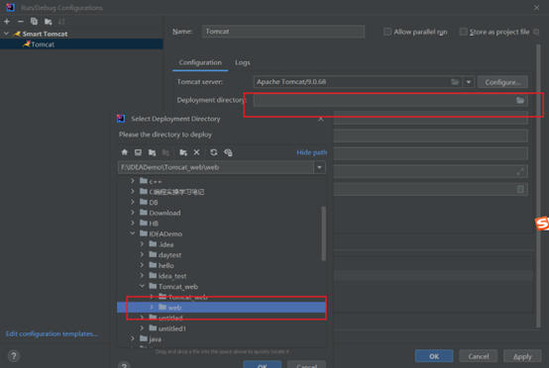Screen dimensions: 549x368
Task: Collapse the IDEADemo folder
Action: pos(133,233)
